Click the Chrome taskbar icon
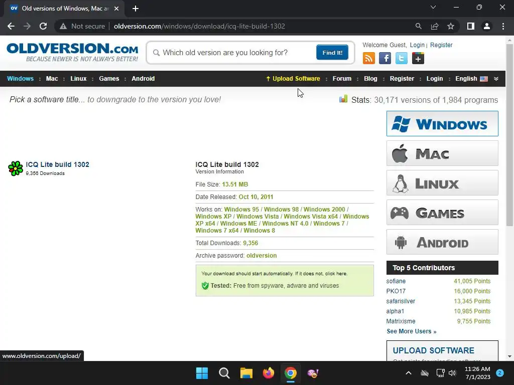The height and width of the screenshot is (385, 514). pos(291,373)
